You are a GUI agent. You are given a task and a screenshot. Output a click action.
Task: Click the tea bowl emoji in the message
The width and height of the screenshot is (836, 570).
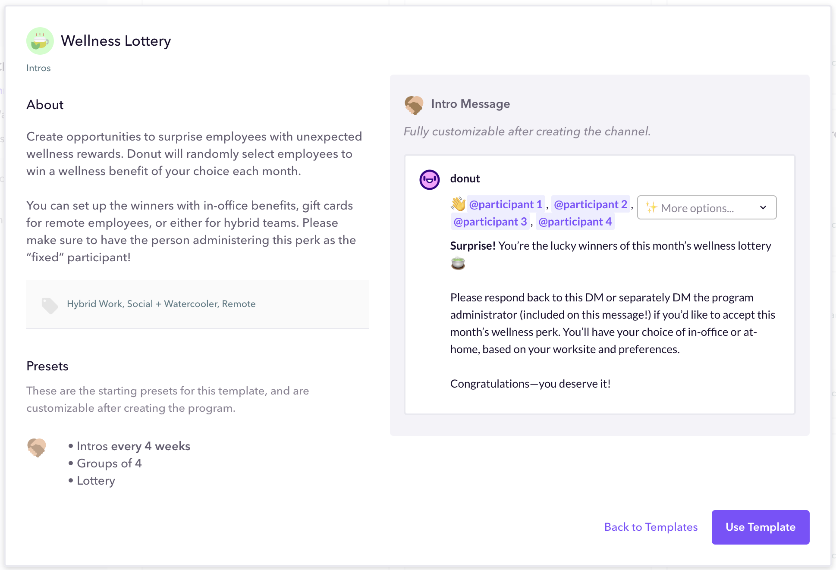(458, 263)
